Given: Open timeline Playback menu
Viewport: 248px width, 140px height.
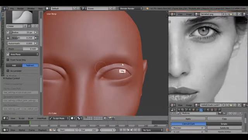Looking at the screenshot, I should (42, 130).
